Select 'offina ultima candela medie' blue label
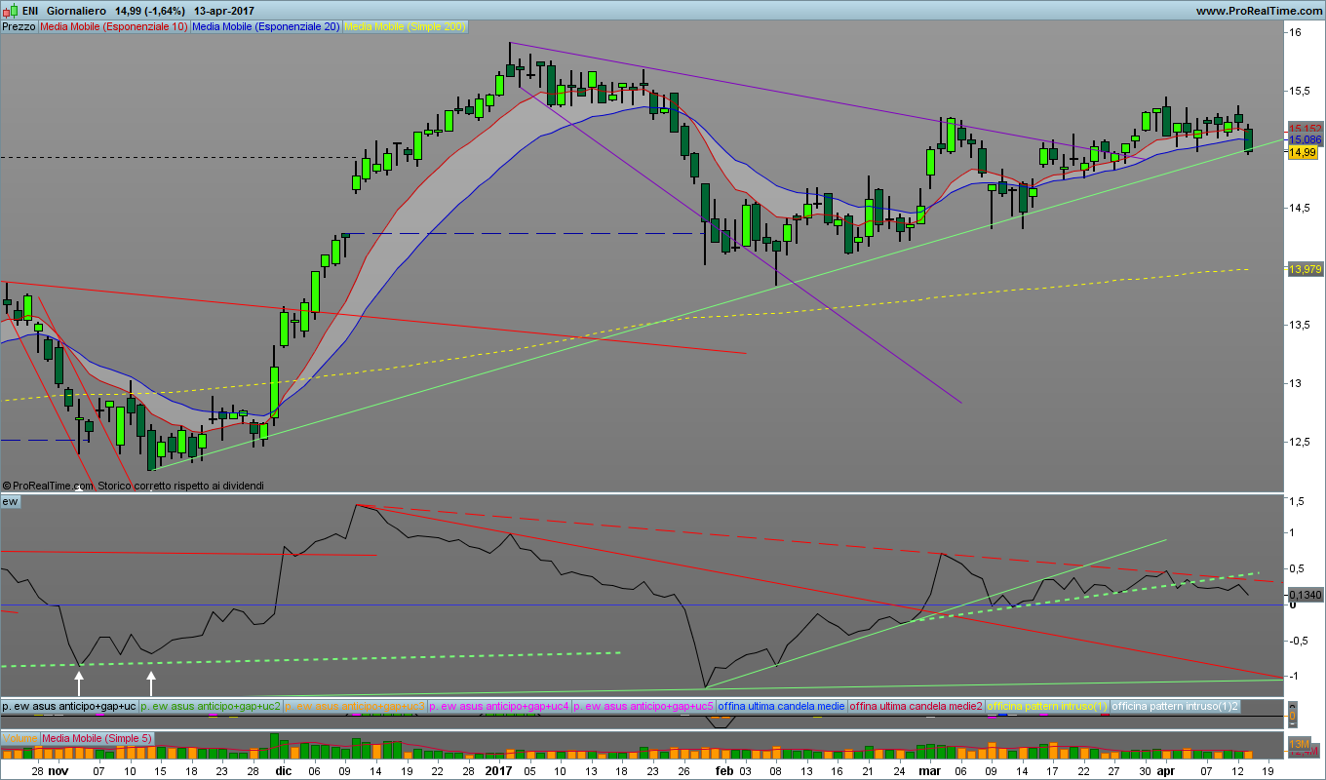Image resolution: width=1326 pixels, height=780 pixels. click(782, 705)
